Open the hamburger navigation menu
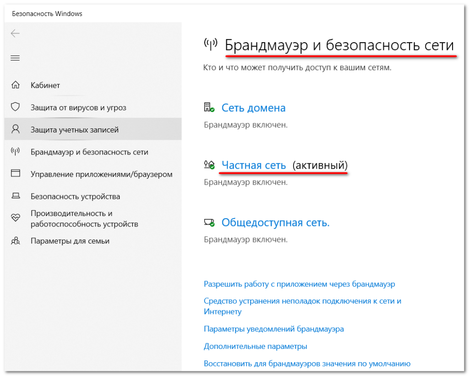 [x=15, y=58]
